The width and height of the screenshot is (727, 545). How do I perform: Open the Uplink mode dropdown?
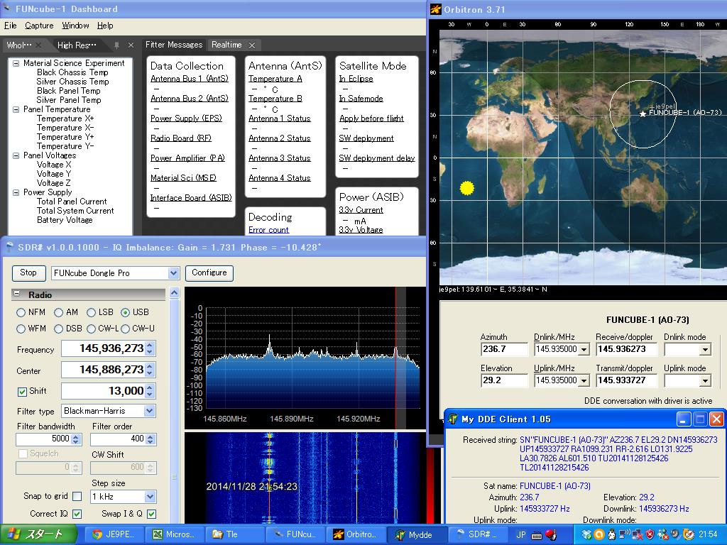tap(705, 380)
